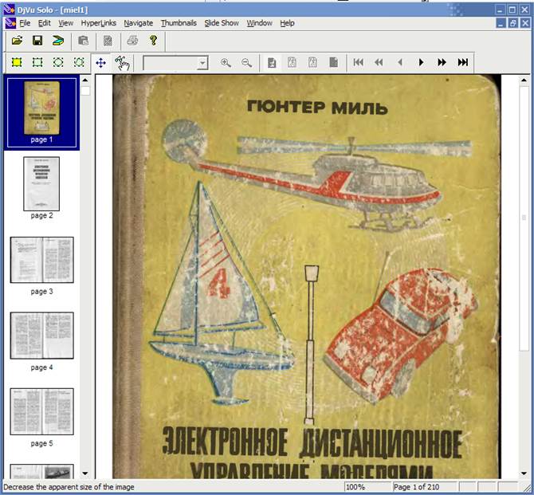Click document view scroll down arrow

tap(524, 473)
